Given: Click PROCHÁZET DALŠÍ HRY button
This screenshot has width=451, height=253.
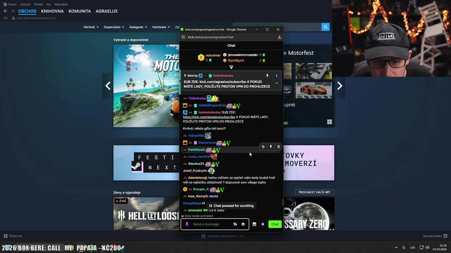Looking at the screenshot, I should 314,192.
